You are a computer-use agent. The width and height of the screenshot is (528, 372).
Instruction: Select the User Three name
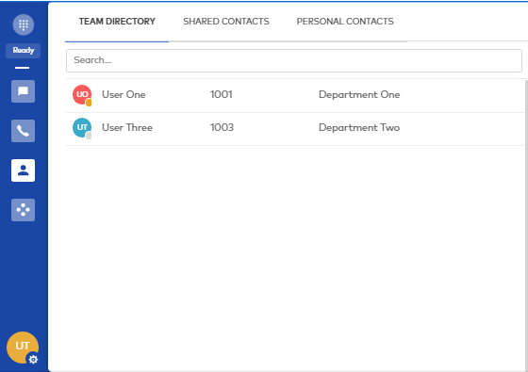(x=127, y=127)
